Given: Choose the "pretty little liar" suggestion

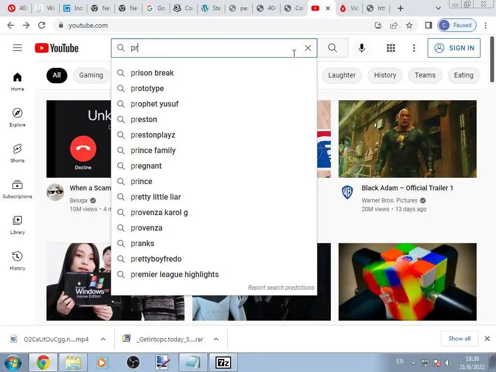Looking at the screenshot, I should click(214, 197).
